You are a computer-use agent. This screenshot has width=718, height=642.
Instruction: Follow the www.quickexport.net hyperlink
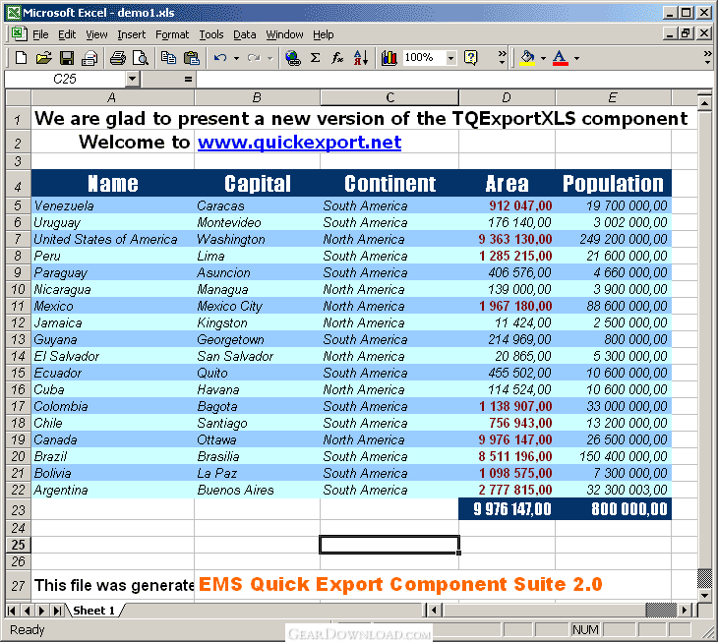pyautogui.click(x=299, y=143)
